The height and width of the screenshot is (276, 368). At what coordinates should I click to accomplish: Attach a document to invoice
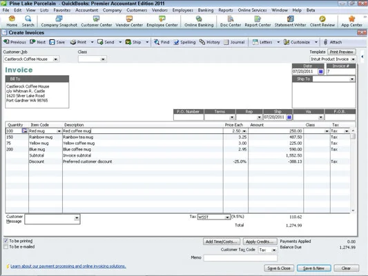click(333, 42)
